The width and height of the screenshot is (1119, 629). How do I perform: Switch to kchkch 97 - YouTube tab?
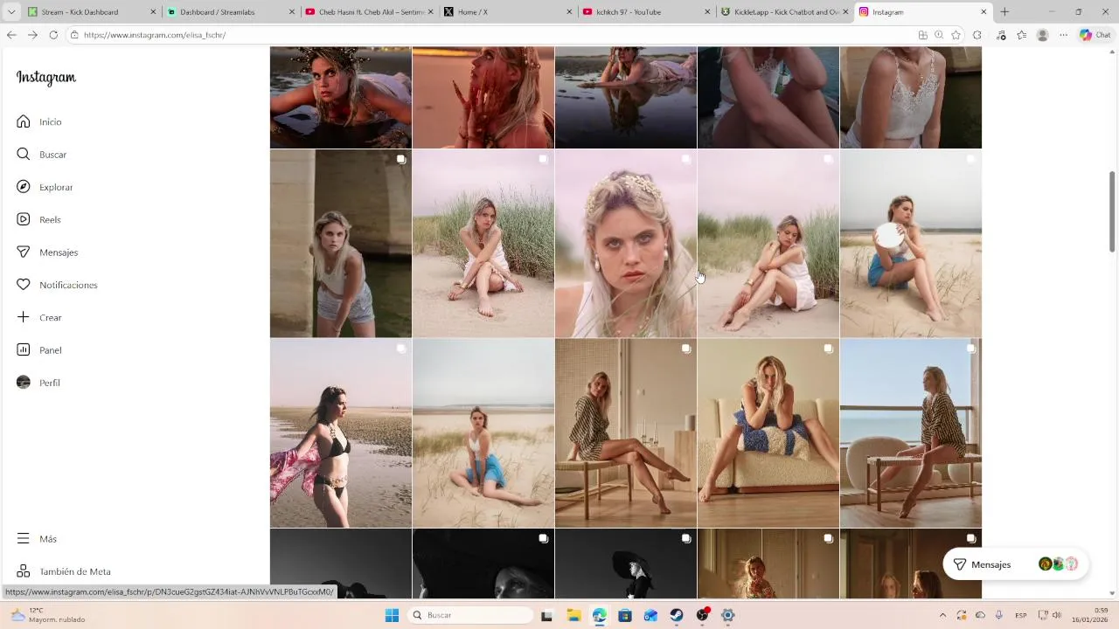pos(646,12)
